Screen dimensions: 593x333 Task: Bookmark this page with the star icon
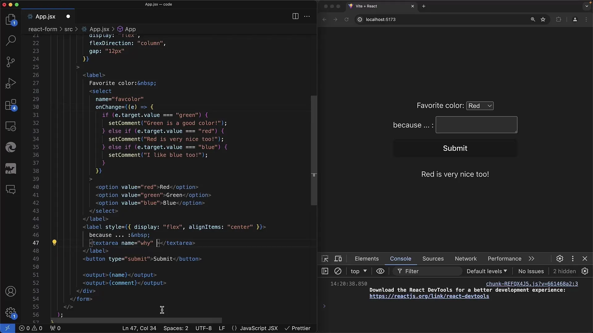click(543, 19)
